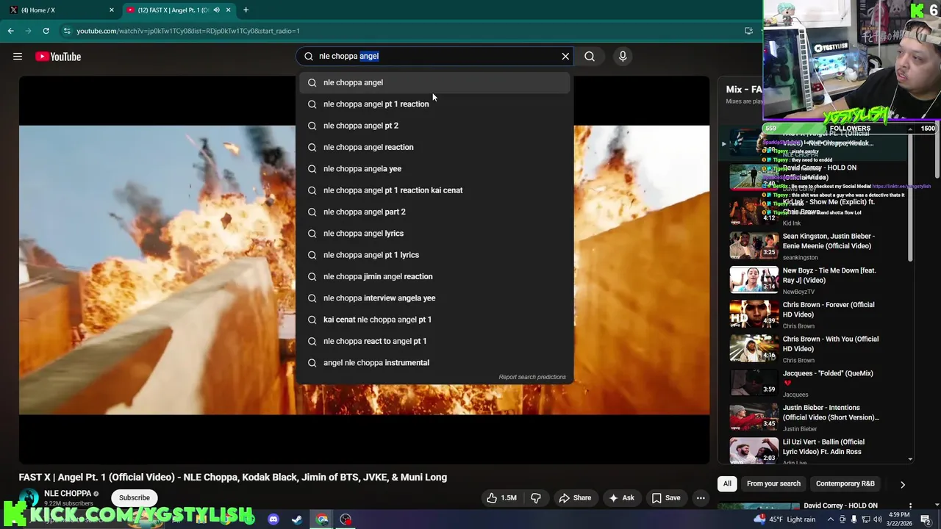Viewport: 941px width, 529px height.
Task: Open more actions three-dot menu under video
Action: click(701, 497)
